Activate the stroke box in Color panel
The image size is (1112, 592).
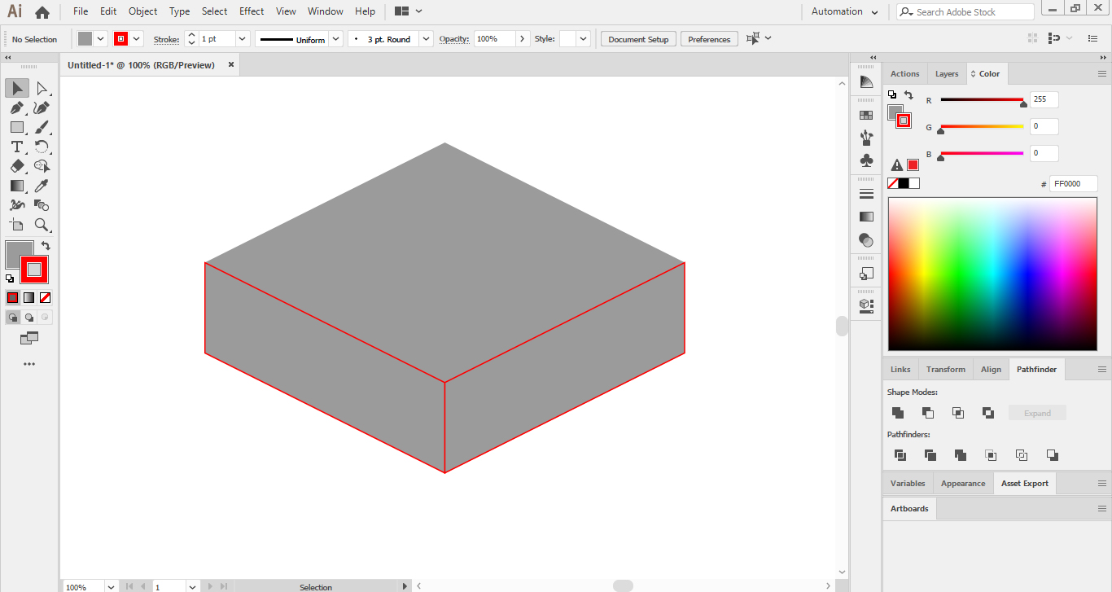coord(904,121)
